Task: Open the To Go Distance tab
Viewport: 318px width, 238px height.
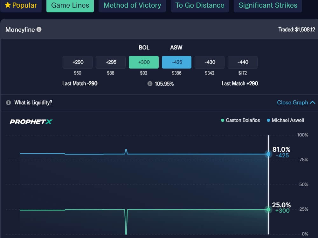Action: coord(200,5)
